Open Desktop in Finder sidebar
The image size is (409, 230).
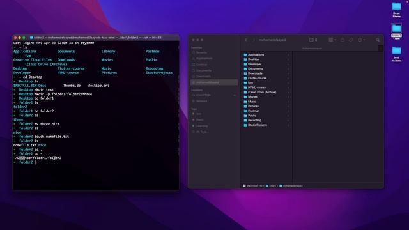tap(214, 65)
